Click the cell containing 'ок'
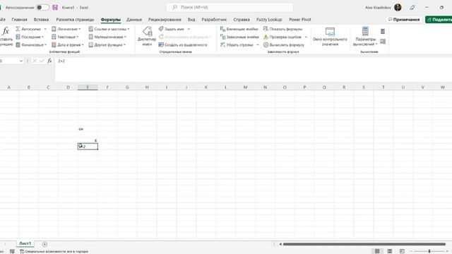The image size is (452, 254). click(88, 129)
